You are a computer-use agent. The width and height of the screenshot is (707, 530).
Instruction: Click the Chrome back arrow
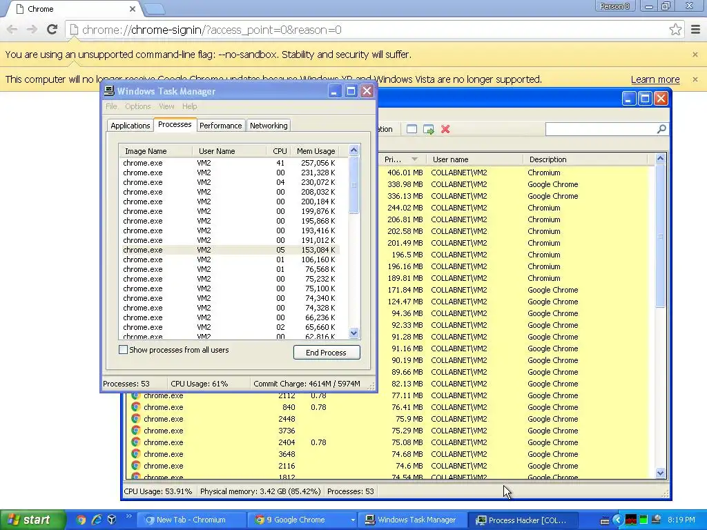pos(12,30)
